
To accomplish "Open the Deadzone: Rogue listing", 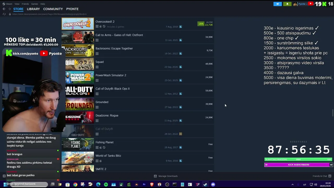I will coord(138,118).
